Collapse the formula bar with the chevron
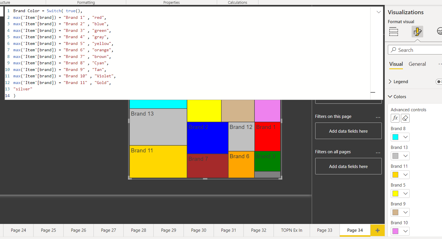Screen dimensions: 442x239 tap(379, 12)
